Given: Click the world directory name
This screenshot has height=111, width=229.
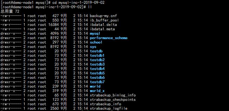Looking at the screenshot, I should pyautogui.click(x=95, y=86).
